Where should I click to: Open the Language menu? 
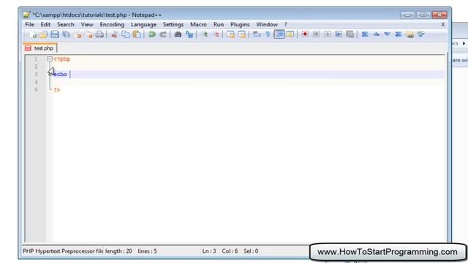coord(143,24)
